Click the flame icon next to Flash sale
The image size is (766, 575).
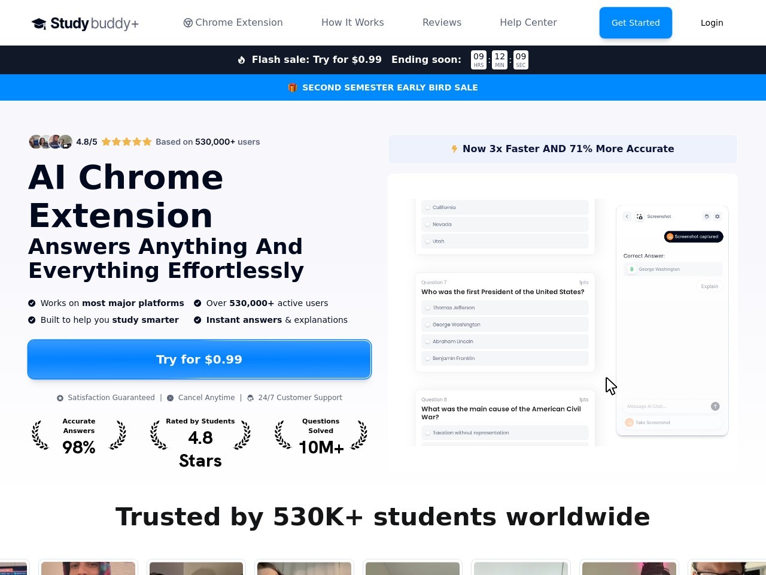[x=242, y=60]
